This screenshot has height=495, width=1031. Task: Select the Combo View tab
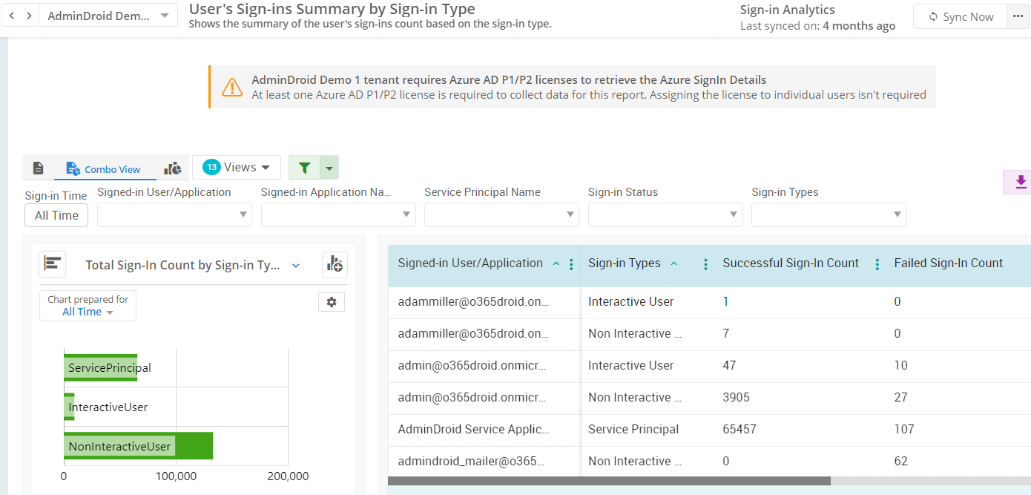[104, 169]
